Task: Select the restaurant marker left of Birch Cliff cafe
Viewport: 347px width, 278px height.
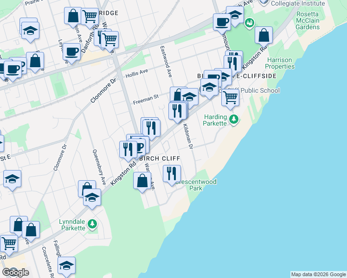Action: click(128, 151)
